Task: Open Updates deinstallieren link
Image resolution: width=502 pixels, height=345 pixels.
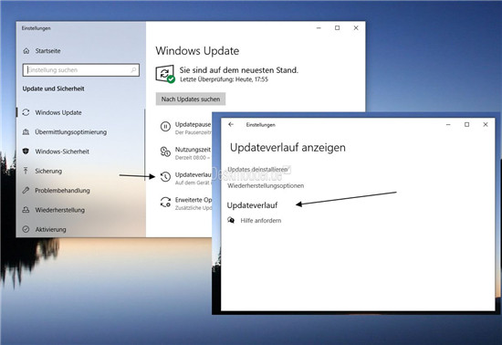Action: pyautogui.click(x=257, y=169)
